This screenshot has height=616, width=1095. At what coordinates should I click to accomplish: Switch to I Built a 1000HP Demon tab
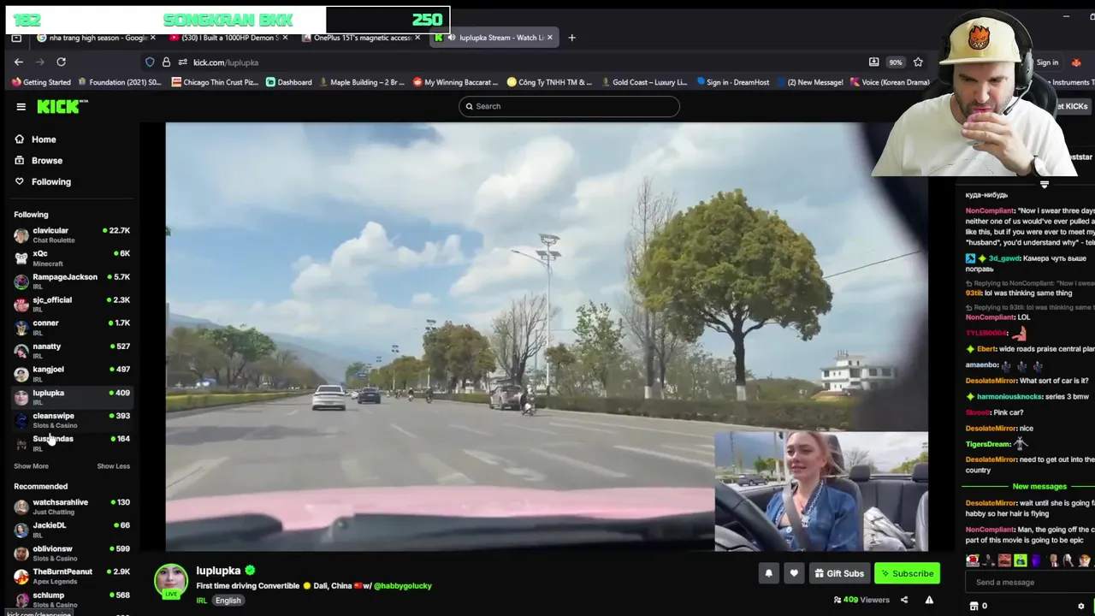pos(227,38)
